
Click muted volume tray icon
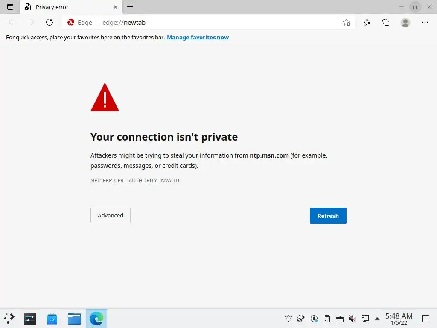pyautogui.click(x=352, y=319)
